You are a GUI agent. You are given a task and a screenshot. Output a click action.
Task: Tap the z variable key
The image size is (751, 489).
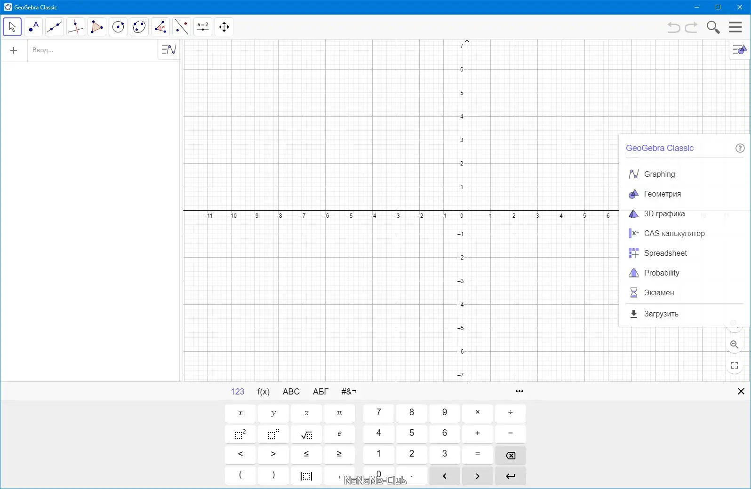pyautogui.click(x=306, y=413)
